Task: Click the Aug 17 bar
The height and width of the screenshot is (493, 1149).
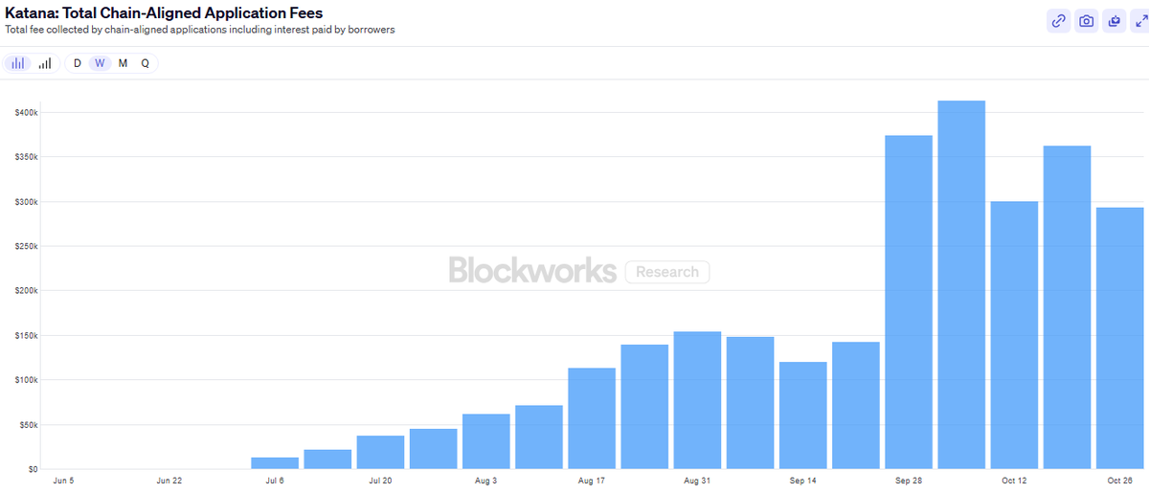Action: (592, 418)
